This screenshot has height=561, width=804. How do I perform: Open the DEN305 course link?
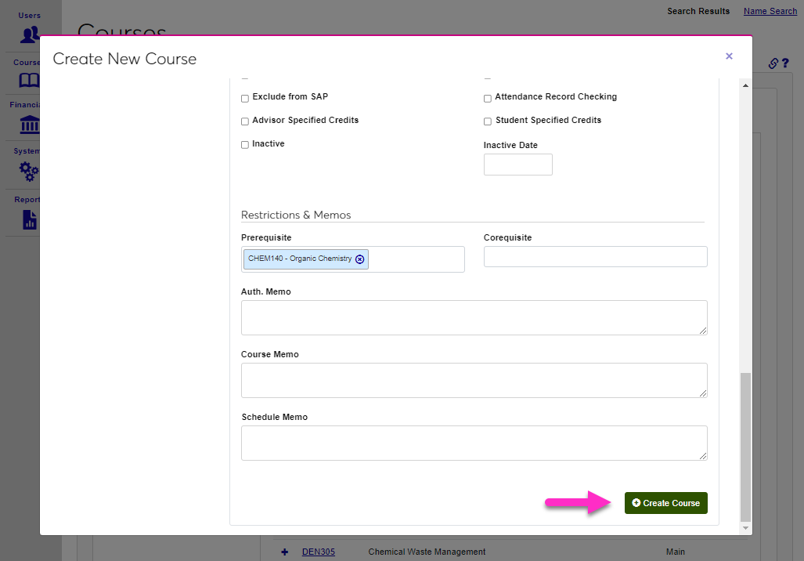pyautogui.click(x=318, y=552)
